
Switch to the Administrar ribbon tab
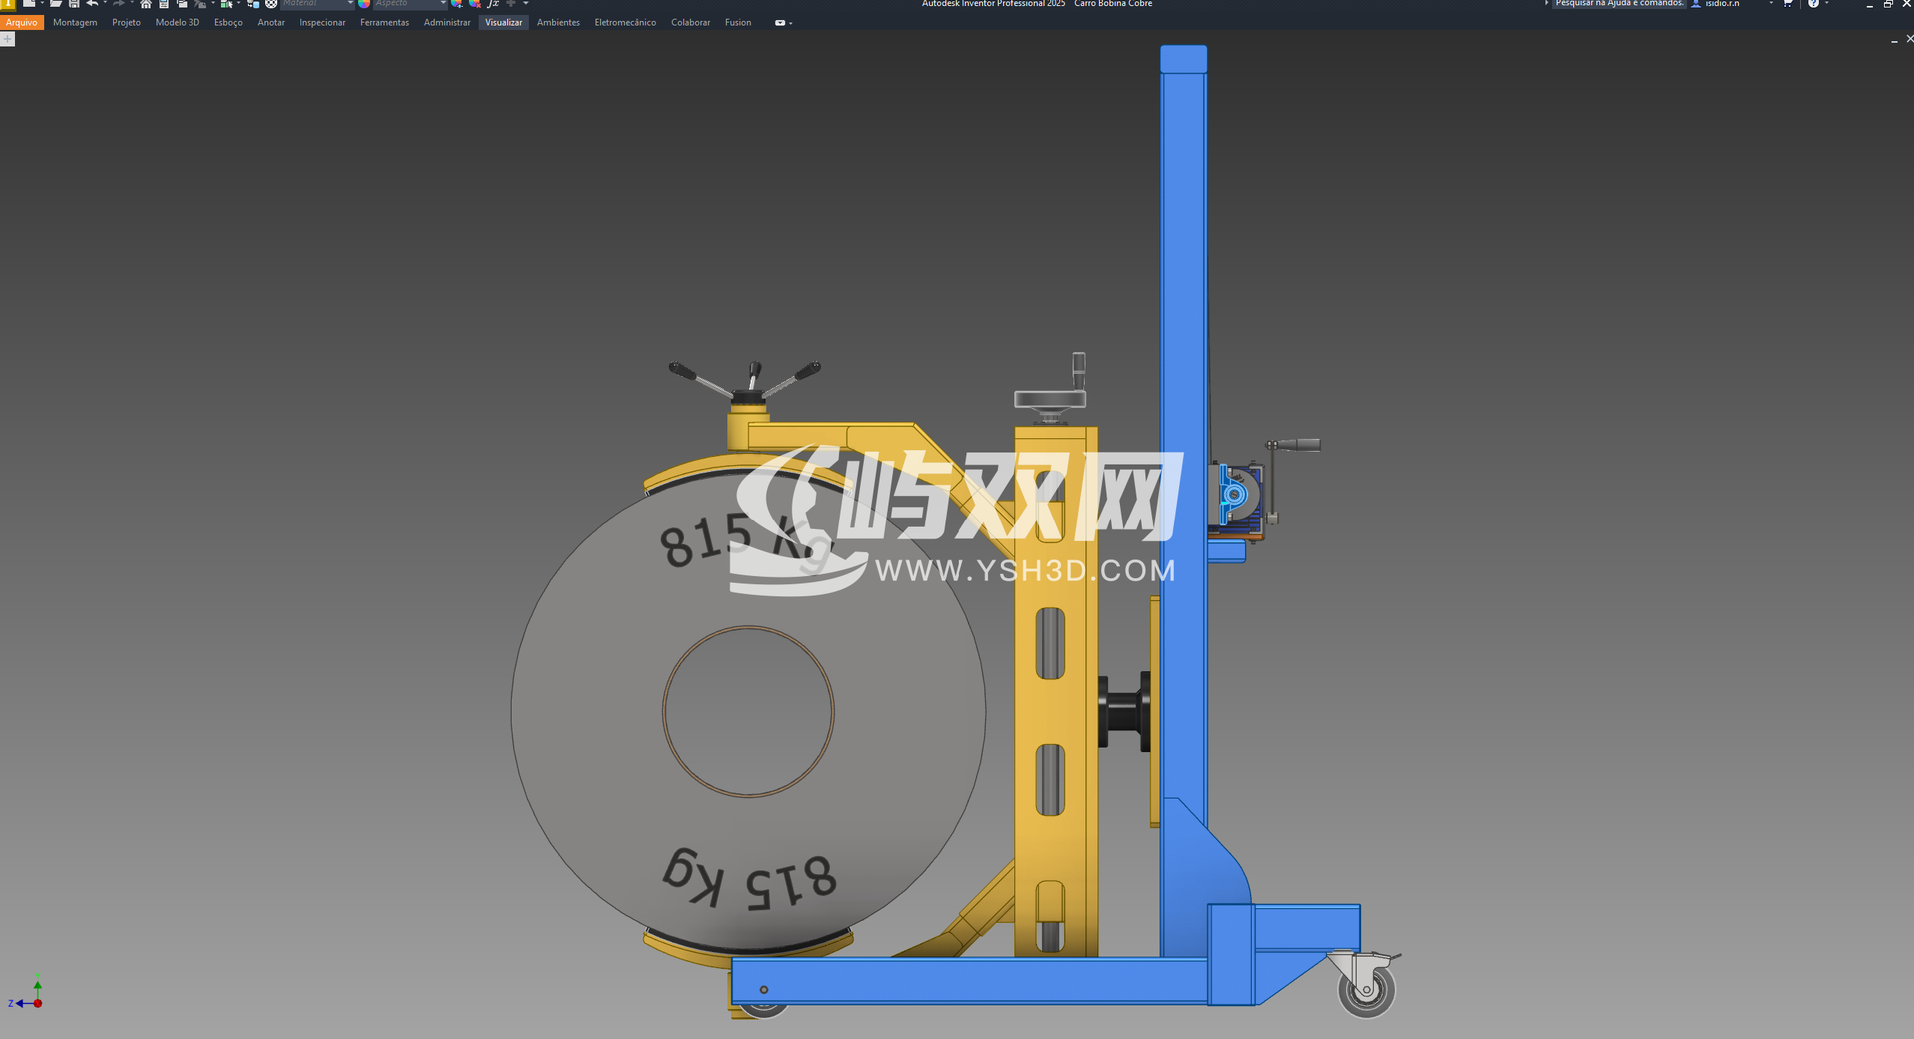[x=447, y=22]
